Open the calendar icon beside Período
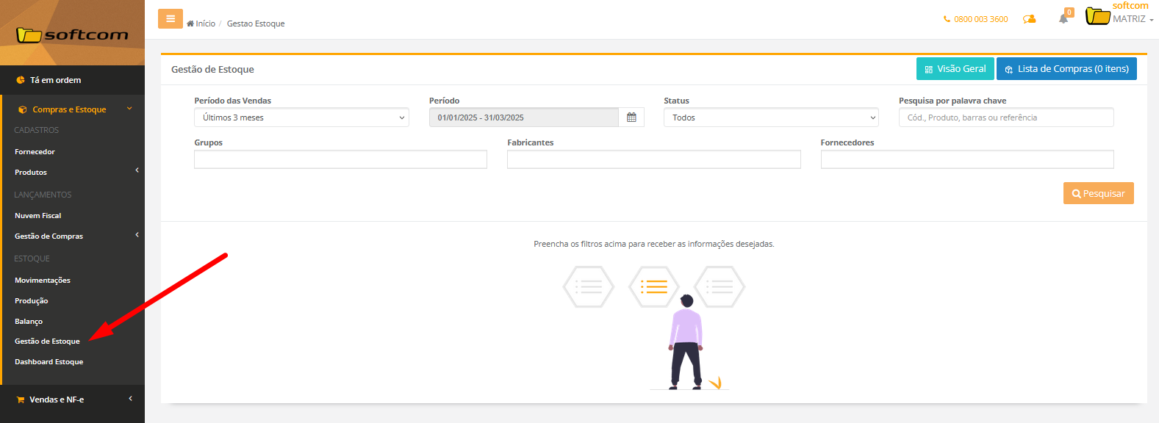1159x423 pixels. click(x=631, y=117)
